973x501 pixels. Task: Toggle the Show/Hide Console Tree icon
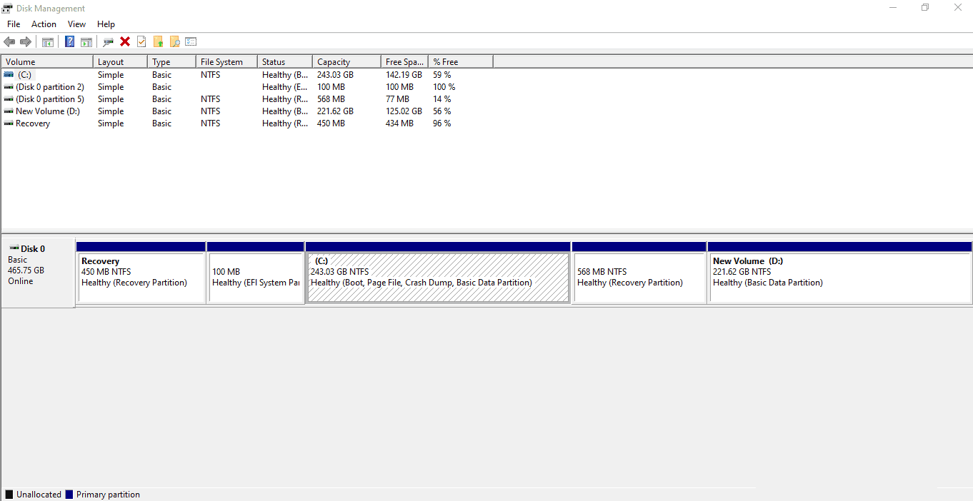coord(48,41)
